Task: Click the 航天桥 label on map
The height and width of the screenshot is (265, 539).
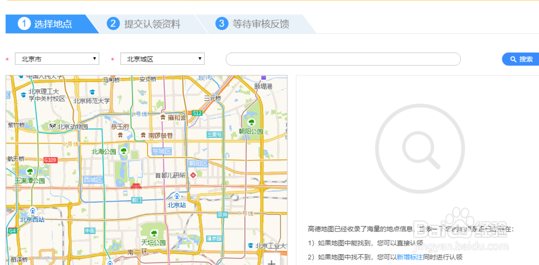Action: [x=16, y=159]
